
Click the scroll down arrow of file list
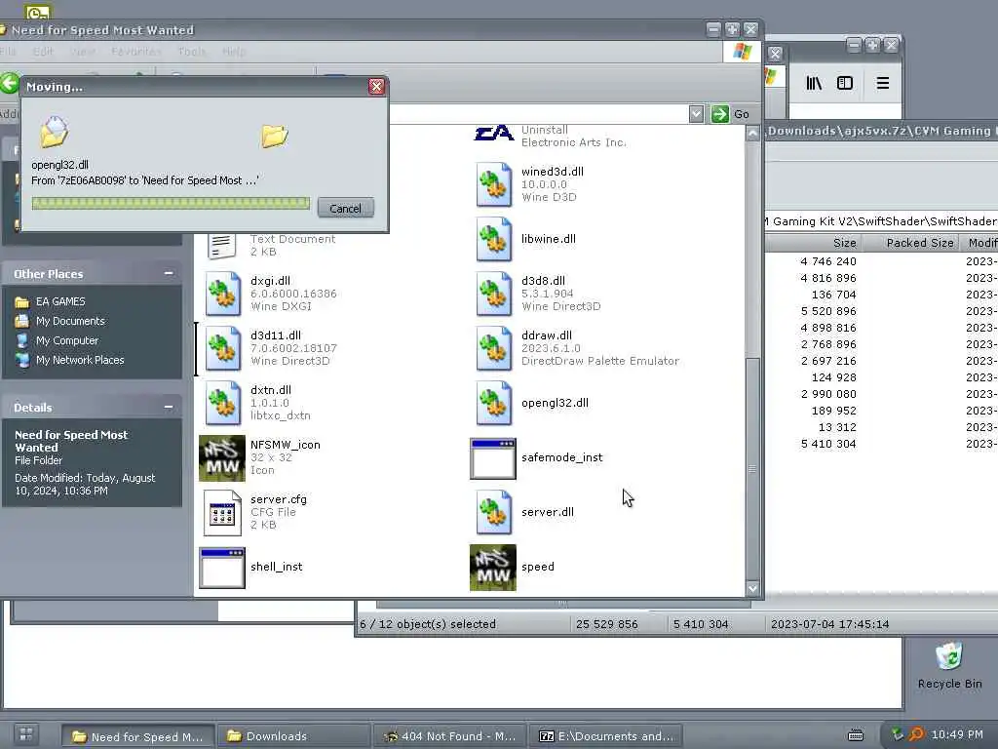tap(752, 588)
